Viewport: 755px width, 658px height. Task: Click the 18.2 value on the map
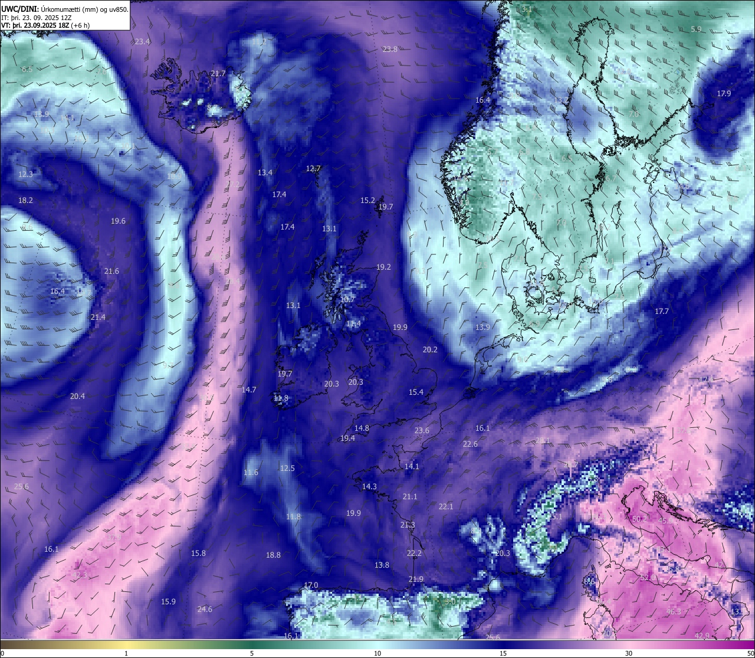pyautogui.click(x=25, y=200)
